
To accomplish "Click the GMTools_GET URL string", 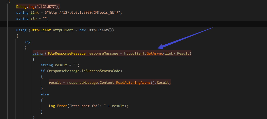I will pos(83,13).
